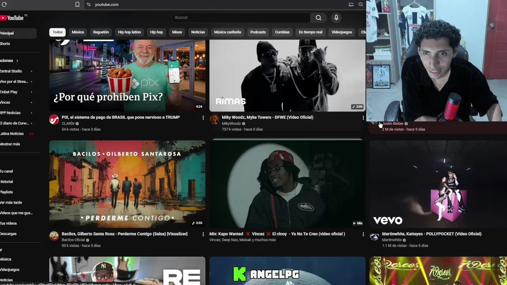
Task: Open the POLLYPOCKET vevo video thumbnail
Action: coord(438,184)
